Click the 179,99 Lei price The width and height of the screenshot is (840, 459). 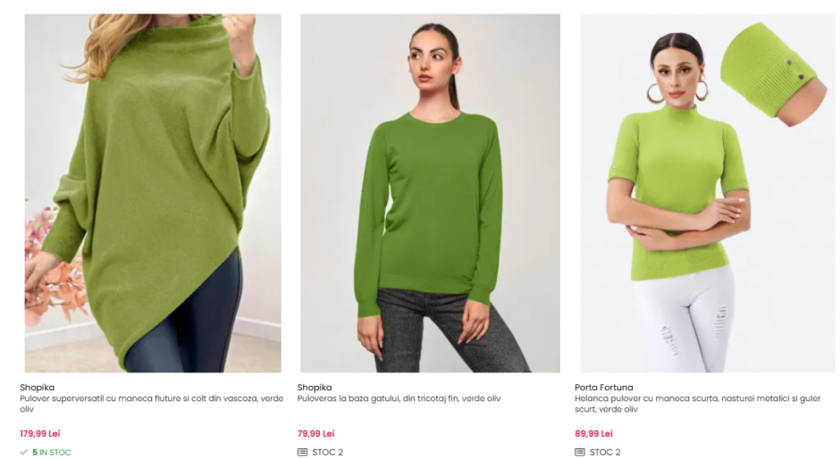(x=40, y=433)
